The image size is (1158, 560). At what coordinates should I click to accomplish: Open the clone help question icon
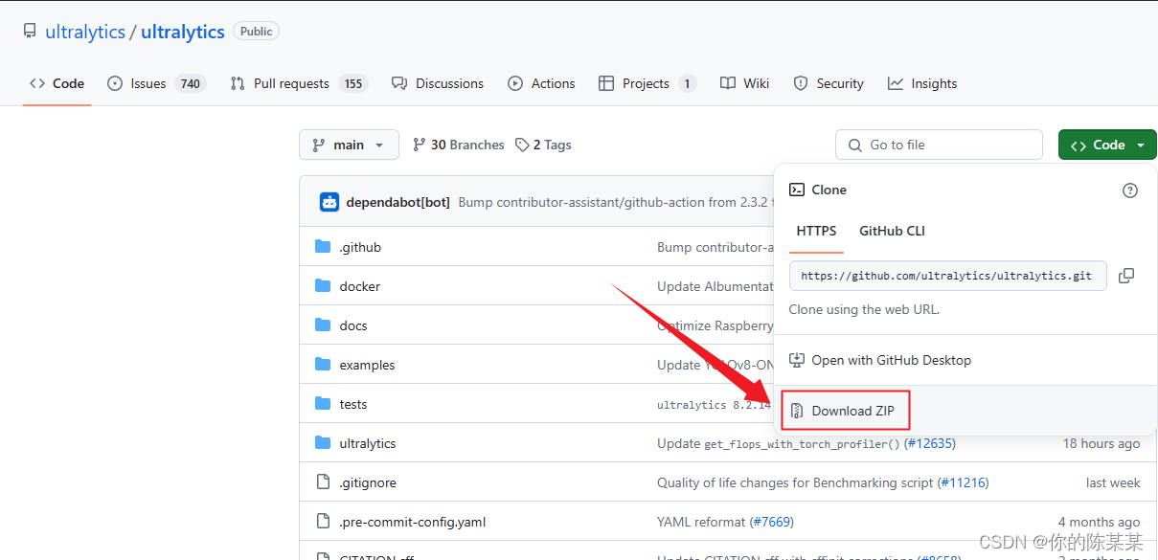pyautogui.click(x=1130, y=190)
